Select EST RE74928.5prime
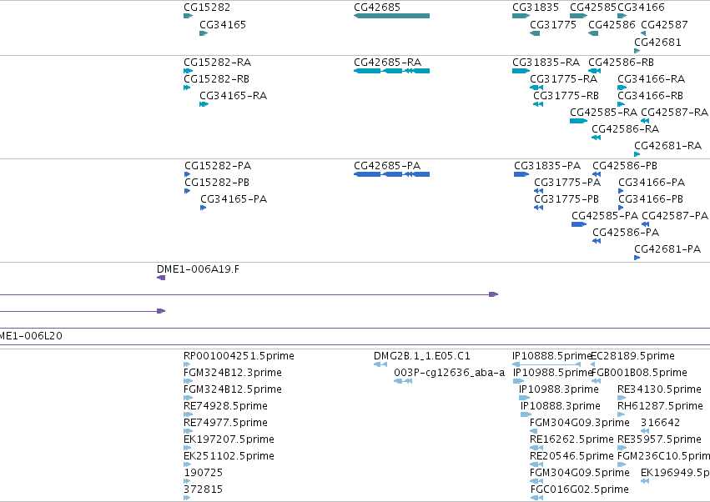The width and height of the screenshot is (710, 502). [225, 405]
